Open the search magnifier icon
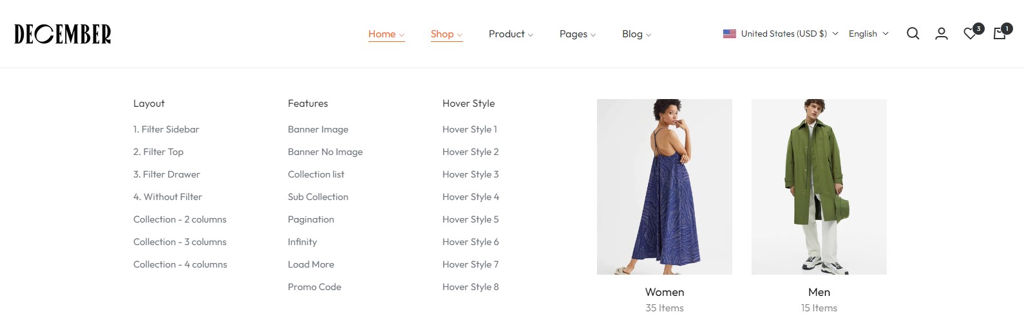 (x=913, y=33)
